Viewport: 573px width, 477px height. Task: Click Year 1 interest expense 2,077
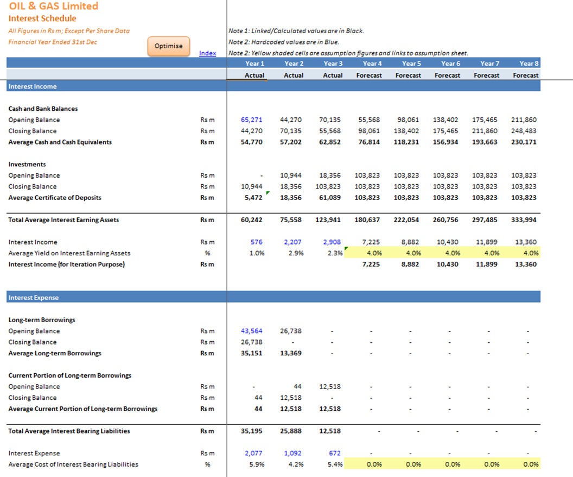point(253,453)
